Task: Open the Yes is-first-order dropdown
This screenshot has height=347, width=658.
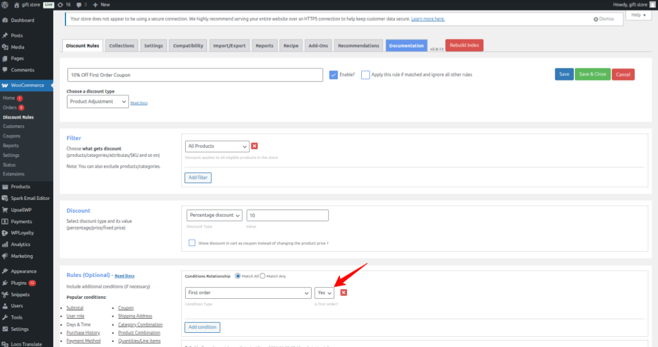Action: point(324,293)
